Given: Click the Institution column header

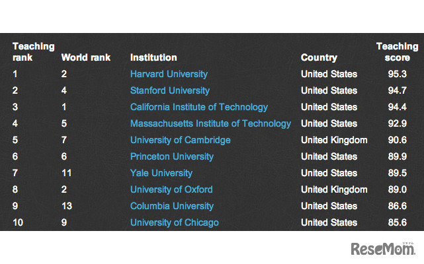Looking at the screenshot, I should click(x=153, y=57).
